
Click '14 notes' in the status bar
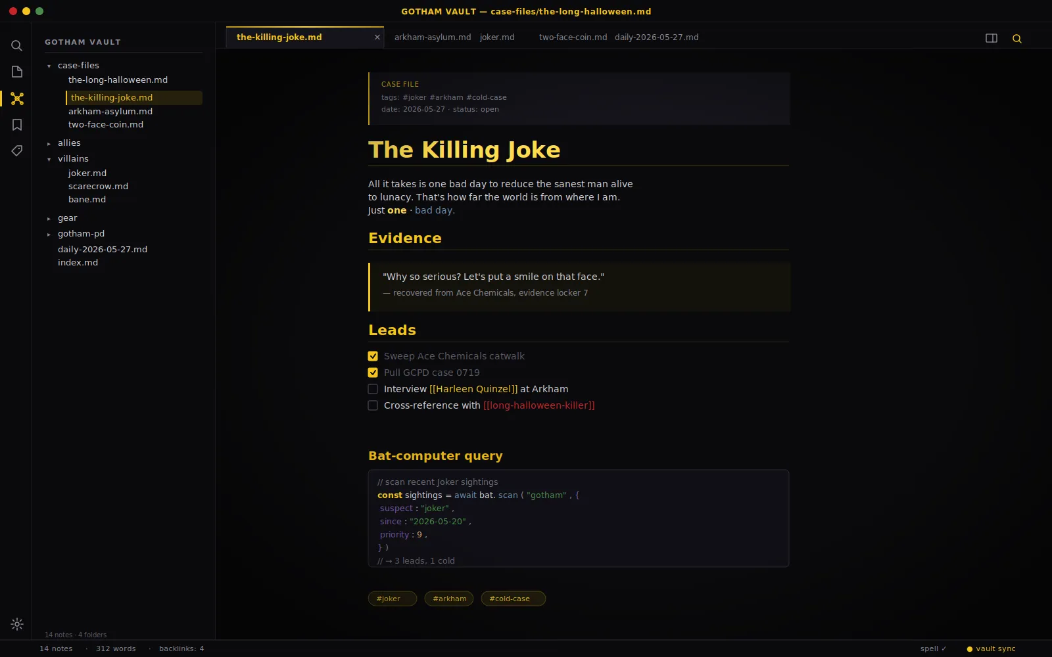coord(56,649)
